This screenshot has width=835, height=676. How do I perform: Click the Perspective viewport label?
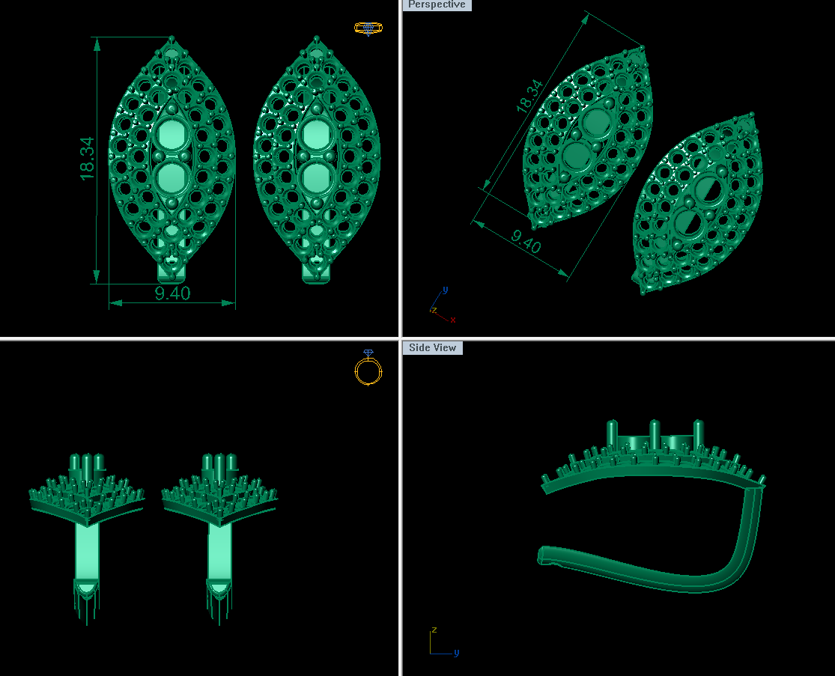click(437, 4)
